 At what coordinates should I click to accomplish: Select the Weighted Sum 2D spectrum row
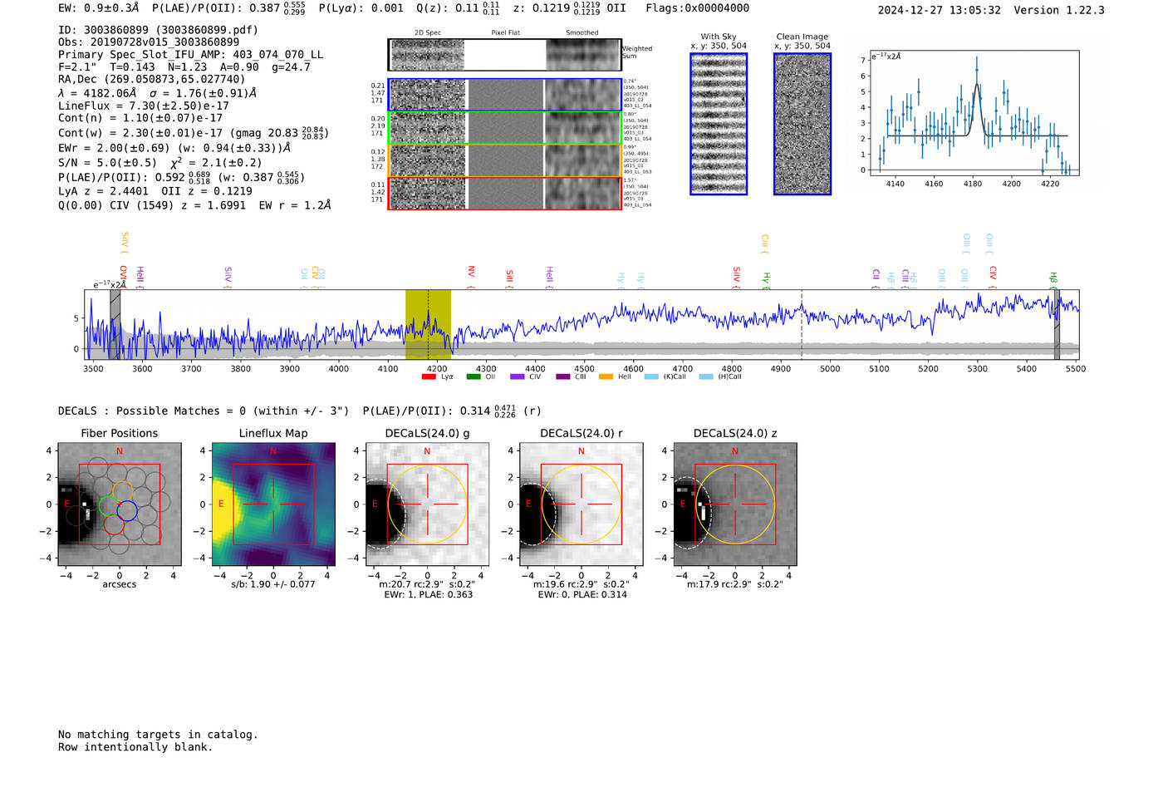tap(505, 55)
